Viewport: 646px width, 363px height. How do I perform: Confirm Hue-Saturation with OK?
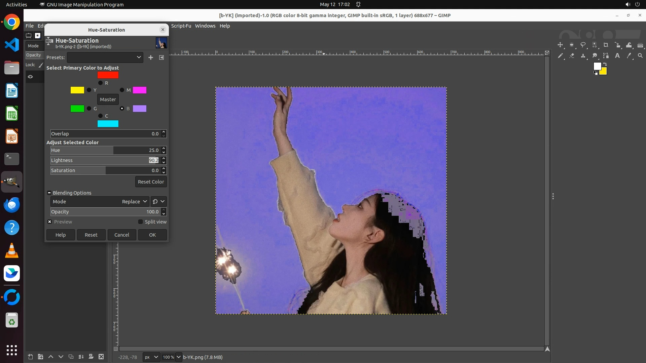tap(152, 235)
